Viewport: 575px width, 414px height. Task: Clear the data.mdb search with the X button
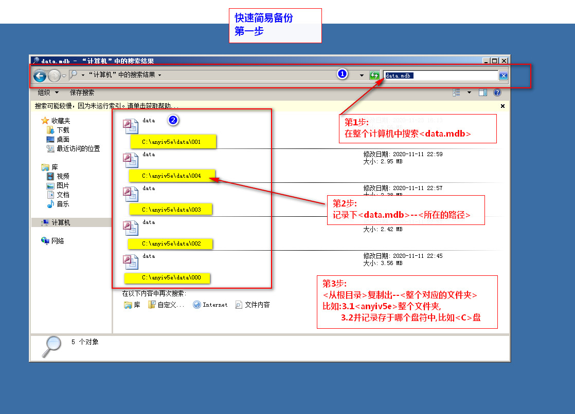click(504, 76)
